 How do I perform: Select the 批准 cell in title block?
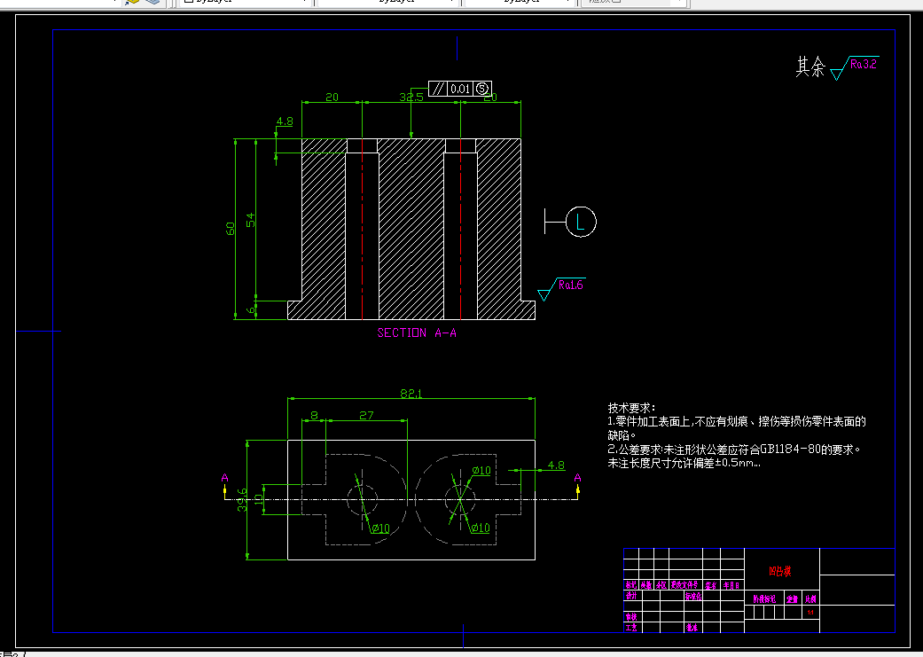pyautogui.click(x=692, y=628)
